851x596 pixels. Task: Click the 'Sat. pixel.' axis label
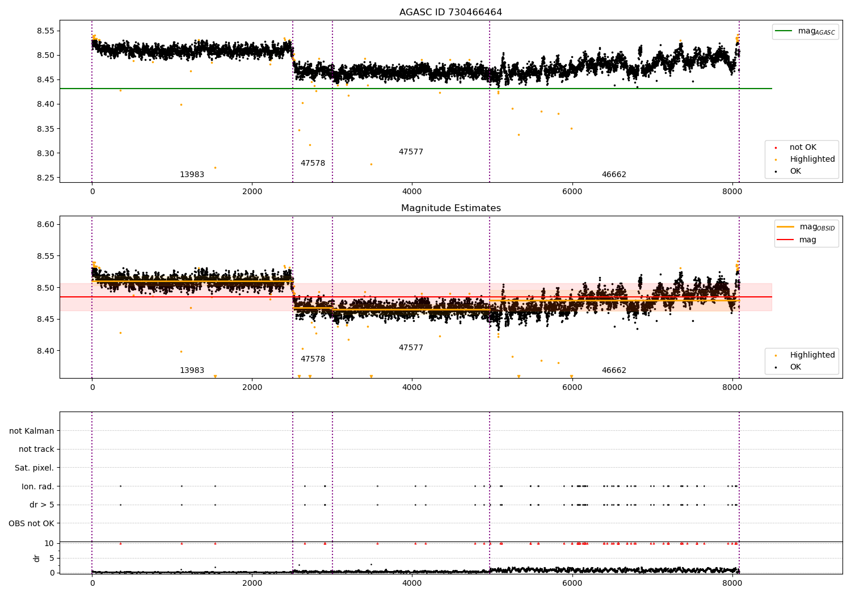(35, 468)
